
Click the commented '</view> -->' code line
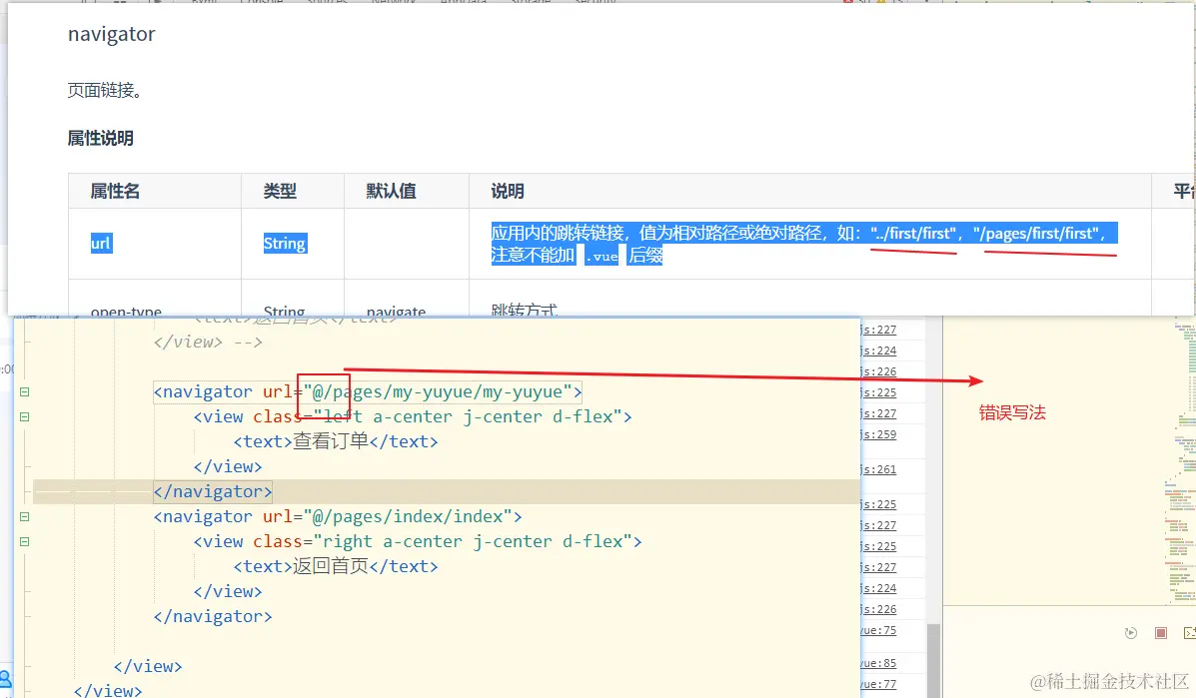pyautogui.click(x=208, y=343)
